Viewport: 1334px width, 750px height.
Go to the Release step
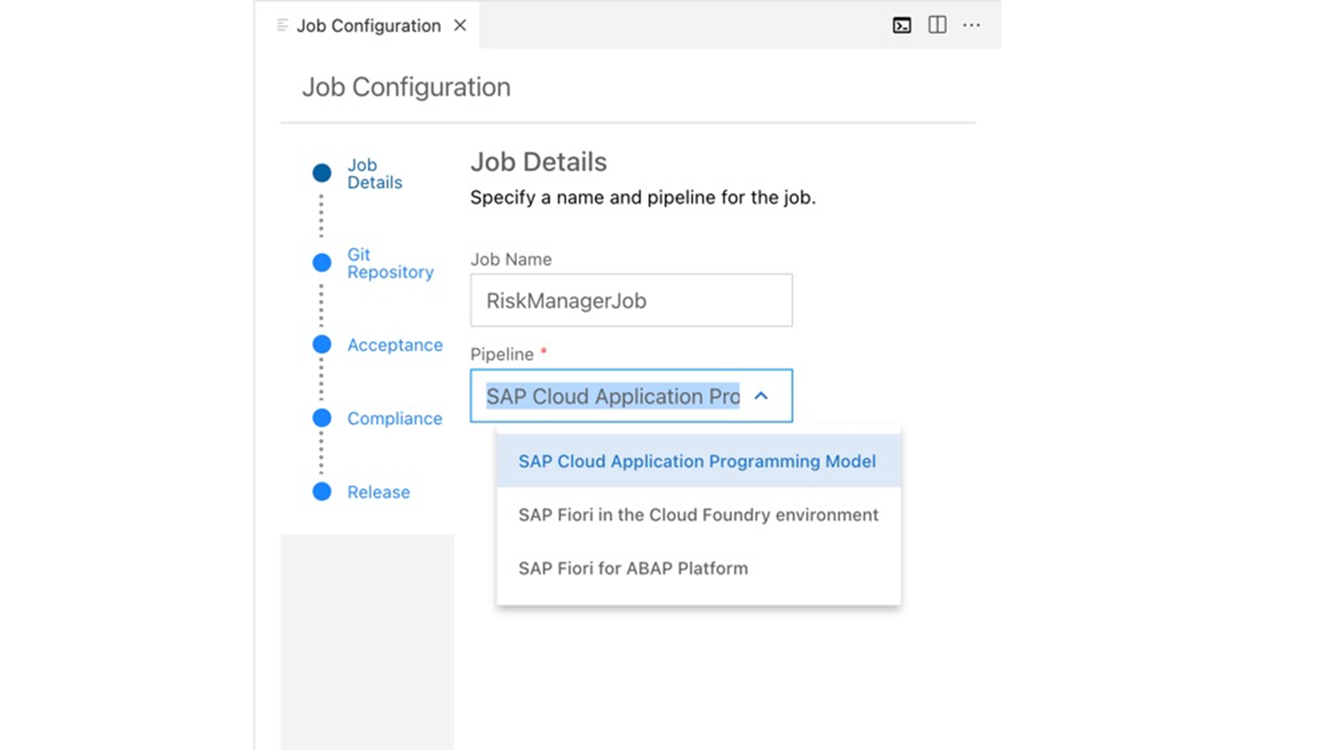click(x=379, y=492)
